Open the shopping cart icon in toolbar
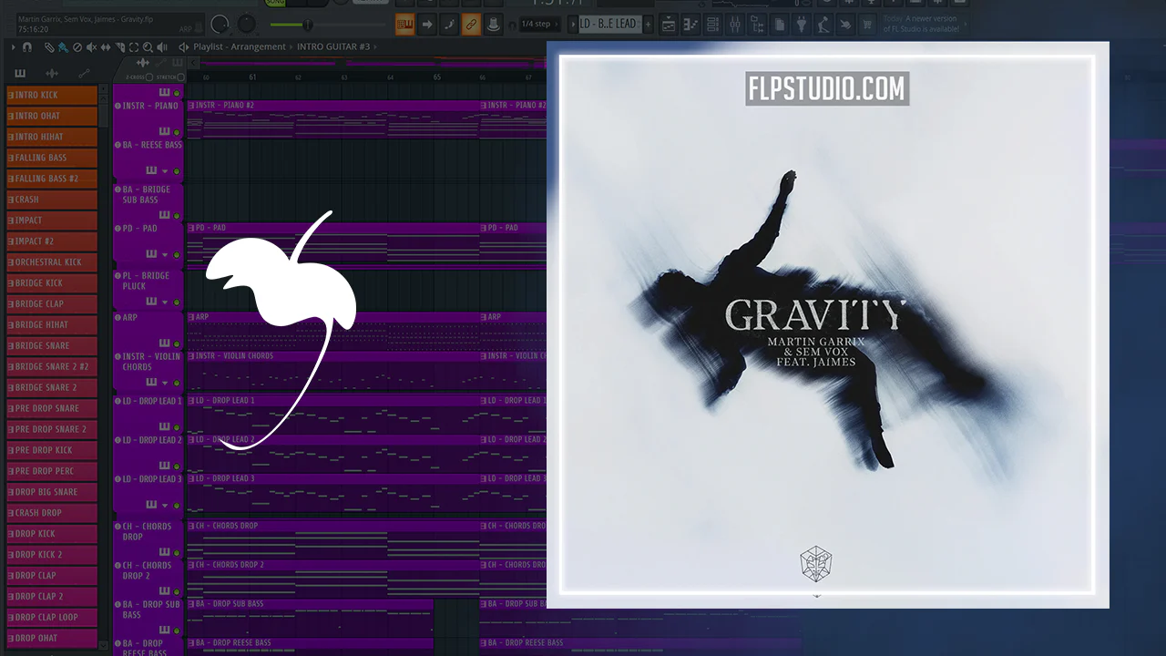 pos(866,24)
